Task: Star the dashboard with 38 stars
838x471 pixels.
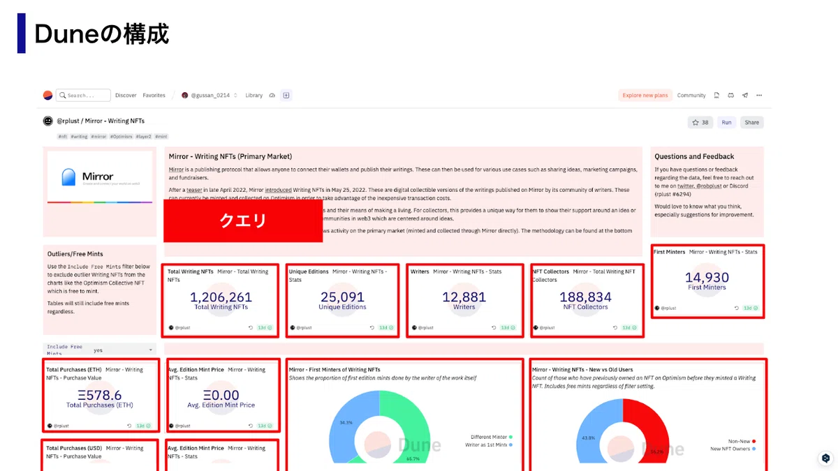Action: [700, 122]
